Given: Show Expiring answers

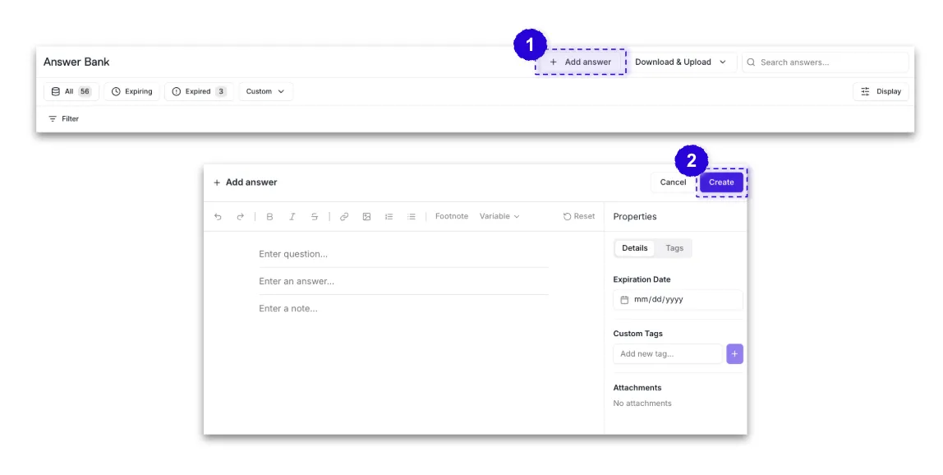Looking at the screenshot, I should 131,91.
